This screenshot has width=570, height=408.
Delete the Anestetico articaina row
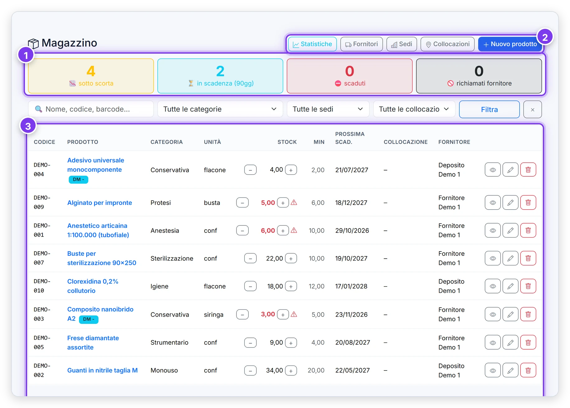point(528,230)
